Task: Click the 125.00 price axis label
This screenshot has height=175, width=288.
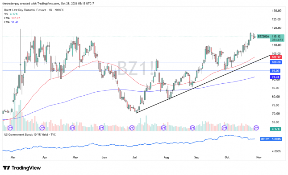Action: (276, 19)
